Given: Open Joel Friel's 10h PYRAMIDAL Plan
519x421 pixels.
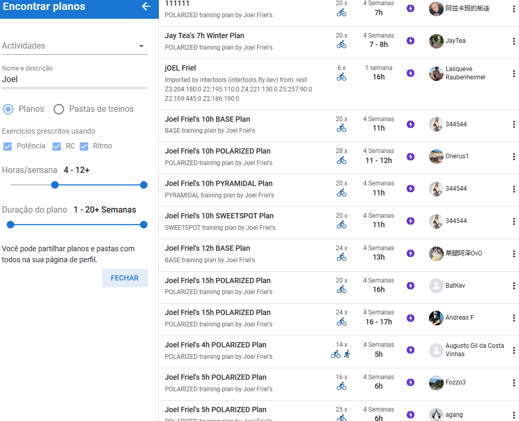Looking at the screenshot, I should tap(219, 183).
